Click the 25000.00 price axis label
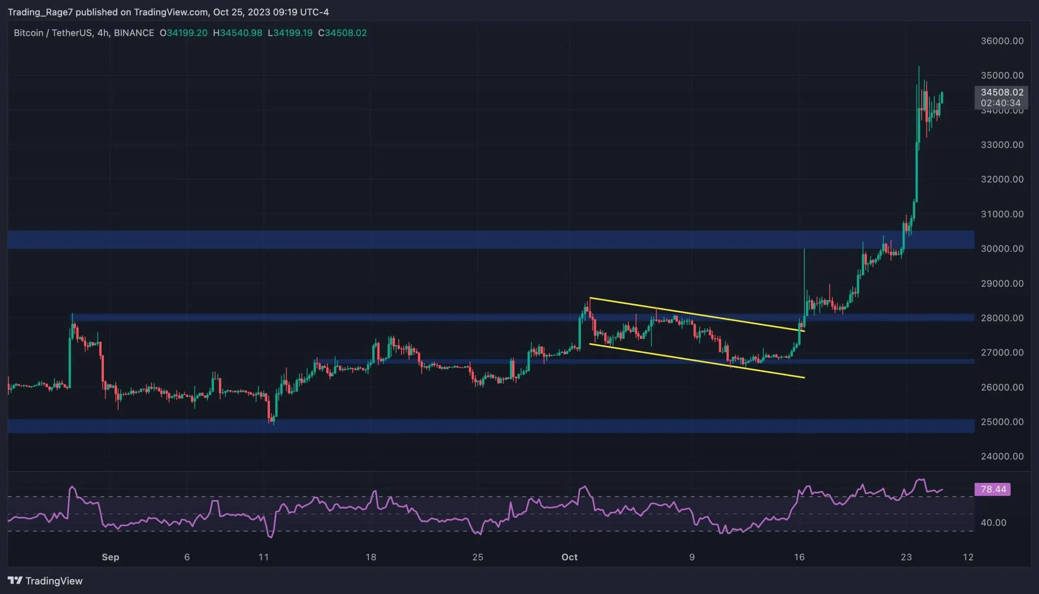Viewport: 1039px width, 594px height. (1002, 422)
